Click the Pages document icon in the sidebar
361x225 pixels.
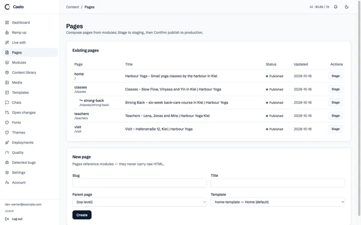click(x=7, y=53)
